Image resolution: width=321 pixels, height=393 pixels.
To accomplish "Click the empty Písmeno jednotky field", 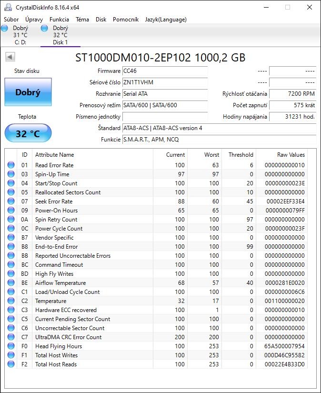I will click(165, 117).
